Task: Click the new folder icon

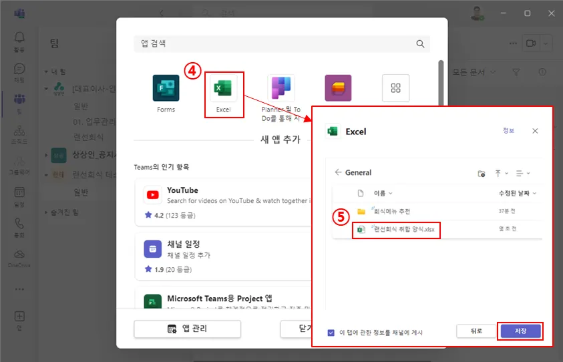Action: 481,174
